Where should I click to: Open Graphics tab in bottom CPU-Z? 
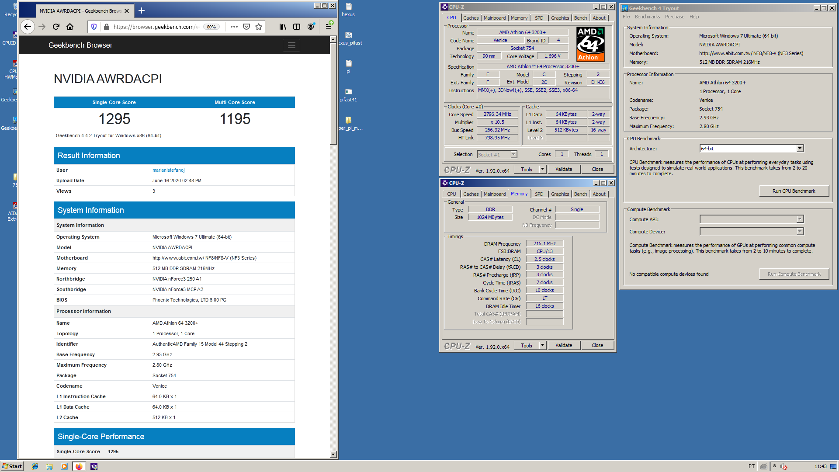(560, 194)
